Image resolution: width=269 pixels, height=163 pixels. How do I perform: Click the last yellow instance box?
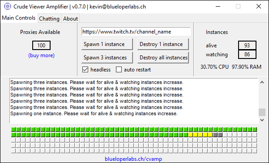pos(210,135)
